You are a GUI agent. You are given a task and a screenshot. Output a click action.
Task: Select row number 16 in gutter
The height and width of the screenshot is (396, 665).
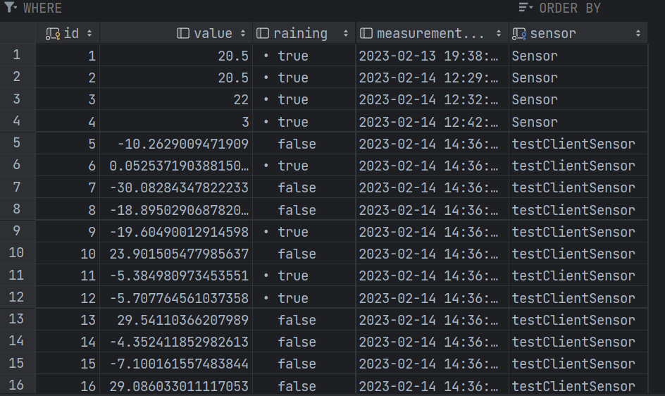pyautogui.click(x=17, y=385)
